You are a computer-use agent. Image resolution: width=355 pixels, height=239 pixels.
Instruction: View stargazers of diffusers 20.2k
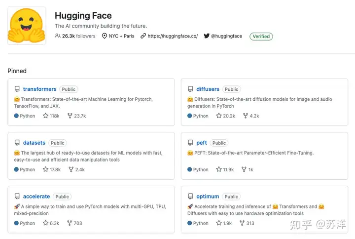[x=225, y=116]
